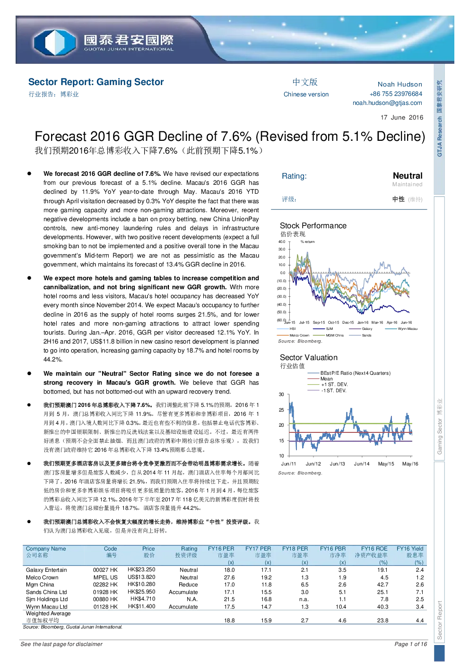469x663 pixels.
Task: Click the Maintained rating status text
Action: [x=407, y=184]
